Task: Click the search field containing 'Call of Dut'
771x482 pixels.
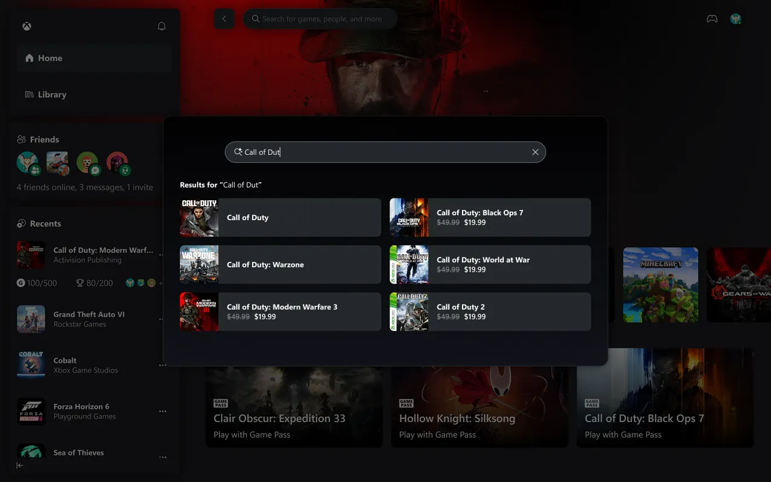Action: click(385, 152)
